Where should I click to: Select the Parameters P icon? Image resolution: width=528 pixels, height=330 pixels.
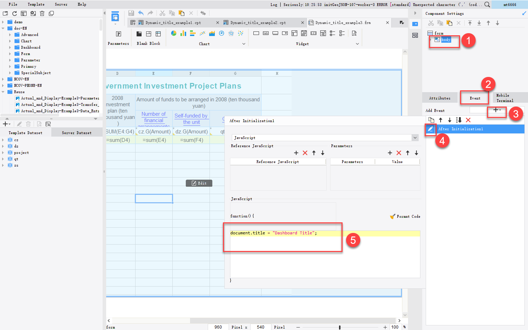point(119,34)
